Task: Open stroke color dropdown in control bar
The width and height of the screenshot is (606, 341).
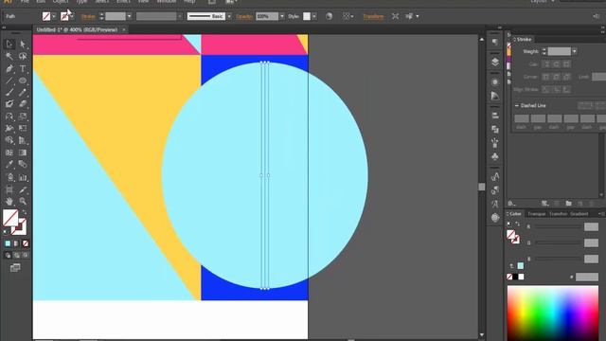Action: click(x=72, y=16)
